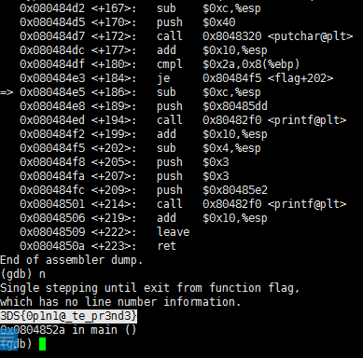Click the push $0x80485e2 operand
Screen dimensions: 363x358
pos(235,190)
